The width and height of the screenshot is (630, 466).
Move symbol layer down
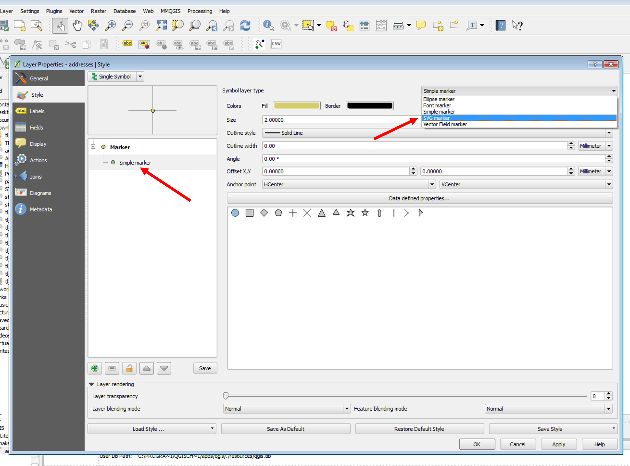pos(164,368)
